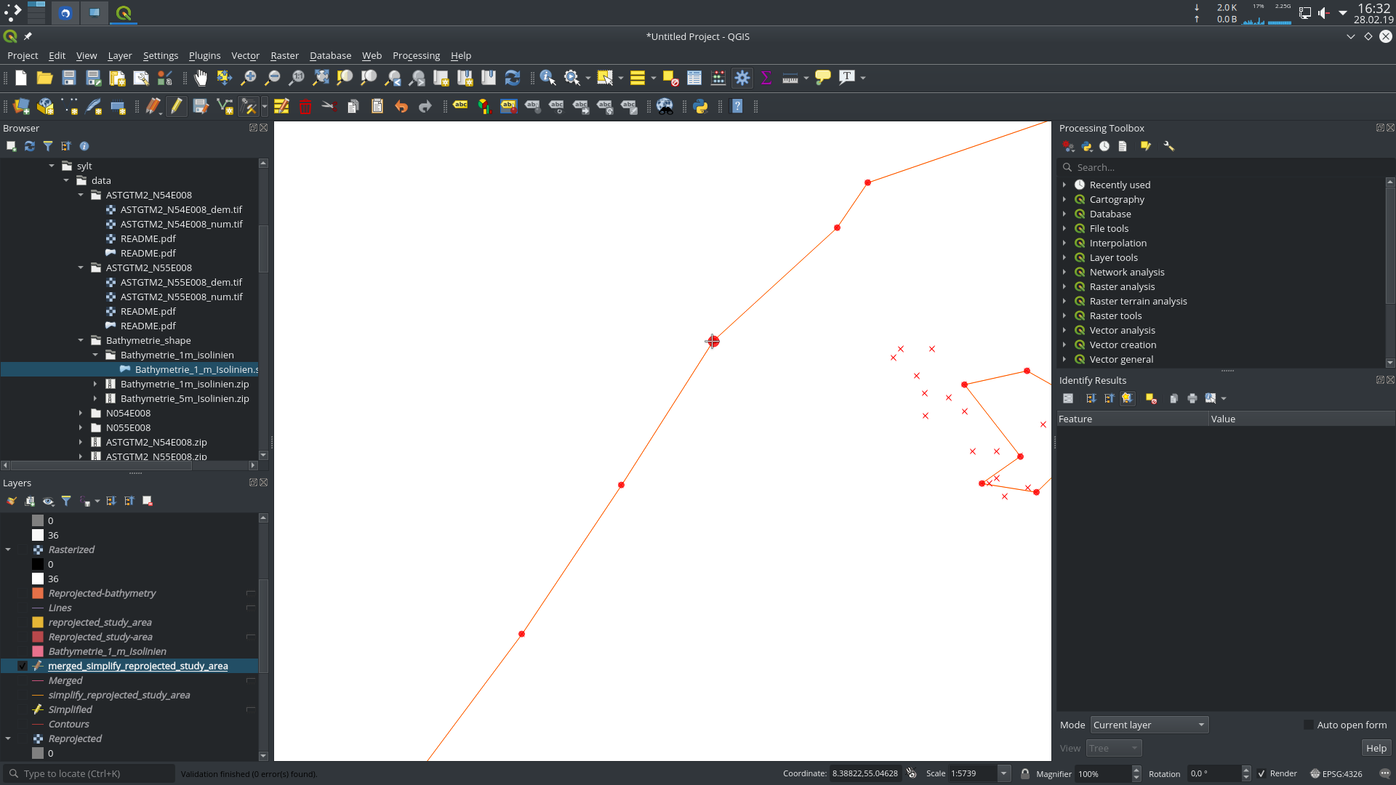
Task: Toggle editing with the pencil icon
Action: pyautogui.click(x=177, y=107)
